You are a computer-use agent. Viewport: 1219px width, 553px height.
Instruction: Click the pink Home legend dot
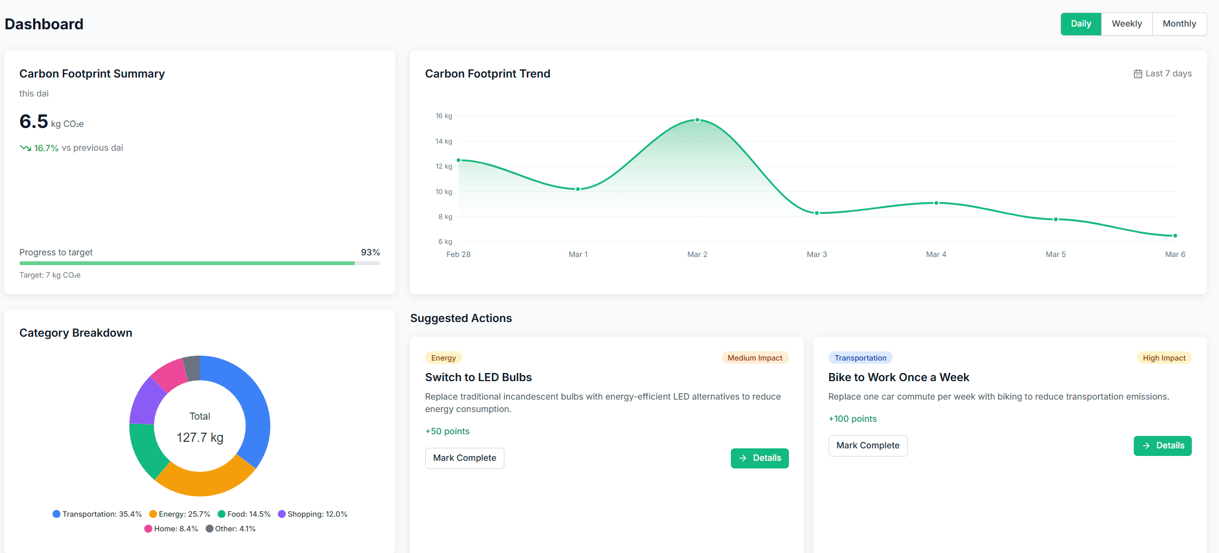148,529
